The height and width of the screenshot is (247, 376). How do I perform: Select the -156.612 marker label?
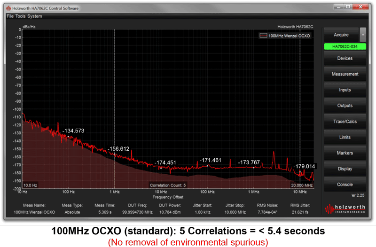point(118,149)
